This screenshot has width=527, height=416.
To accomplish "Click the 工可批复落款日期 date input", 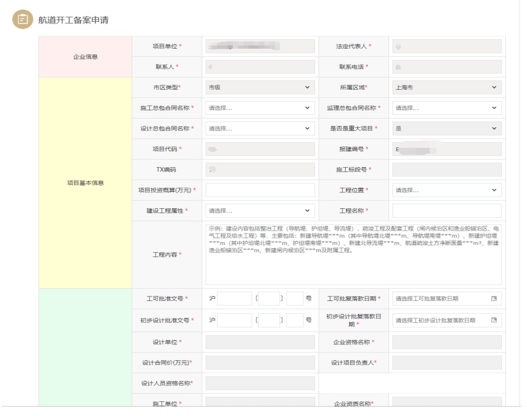I will point(440,299).
